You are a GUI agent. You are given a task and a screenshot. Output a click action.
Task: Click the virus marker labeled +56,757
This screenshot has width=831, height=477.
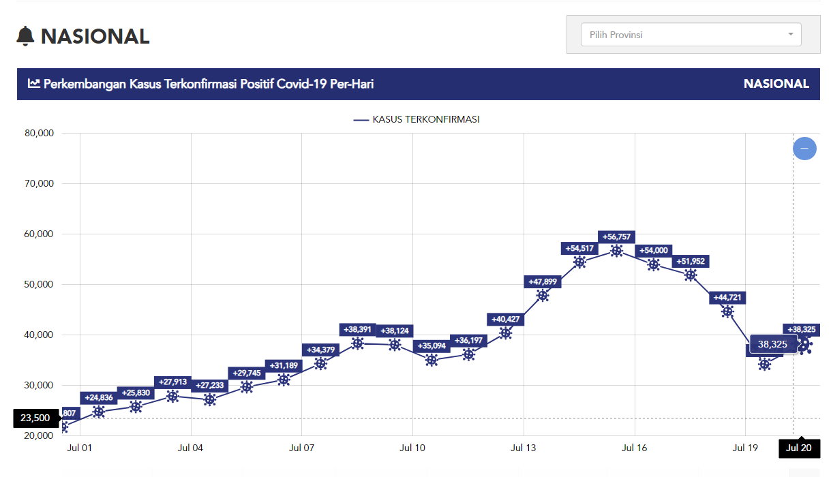(616, 251)
